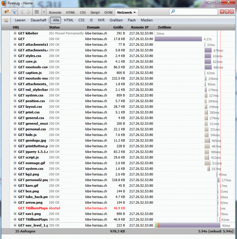Click the GET noimage.gif row text
Screen dimensions: 237x239
32,163
